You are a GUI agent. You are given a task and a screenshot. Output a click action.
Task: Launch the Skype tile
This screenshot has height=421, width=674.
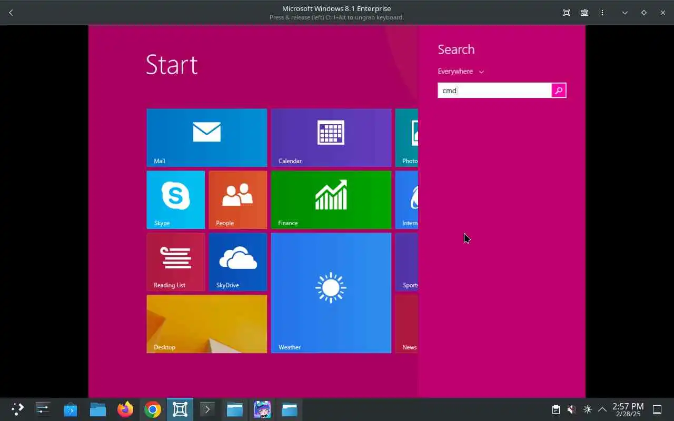click(176, 200)
